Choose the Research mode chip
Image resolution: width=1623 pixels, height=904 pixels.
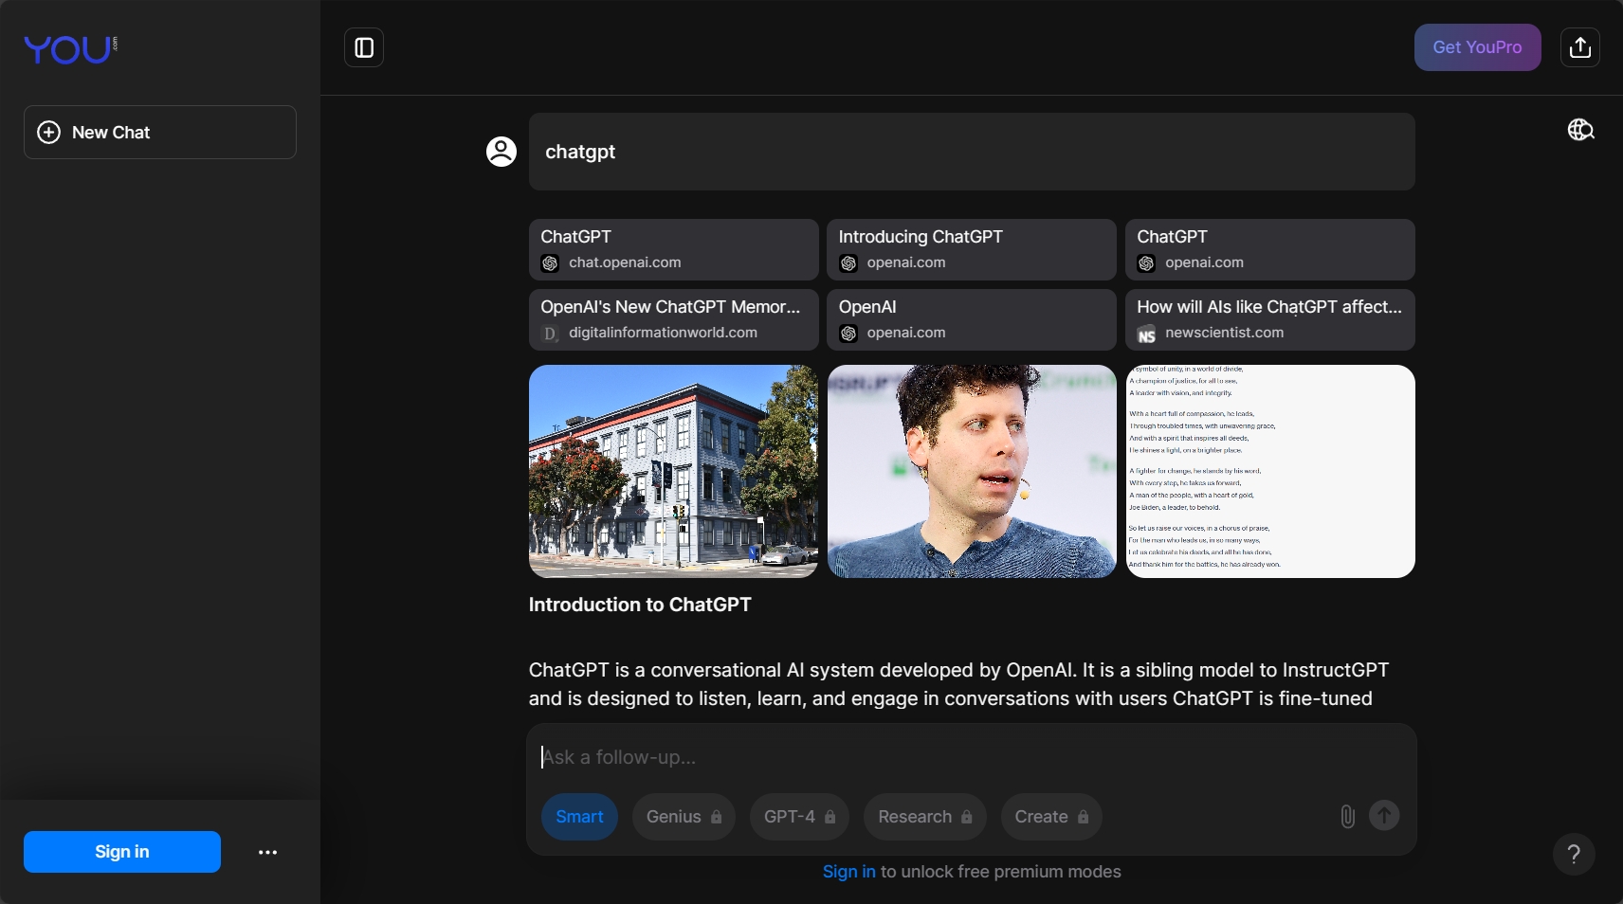point(924,817)
